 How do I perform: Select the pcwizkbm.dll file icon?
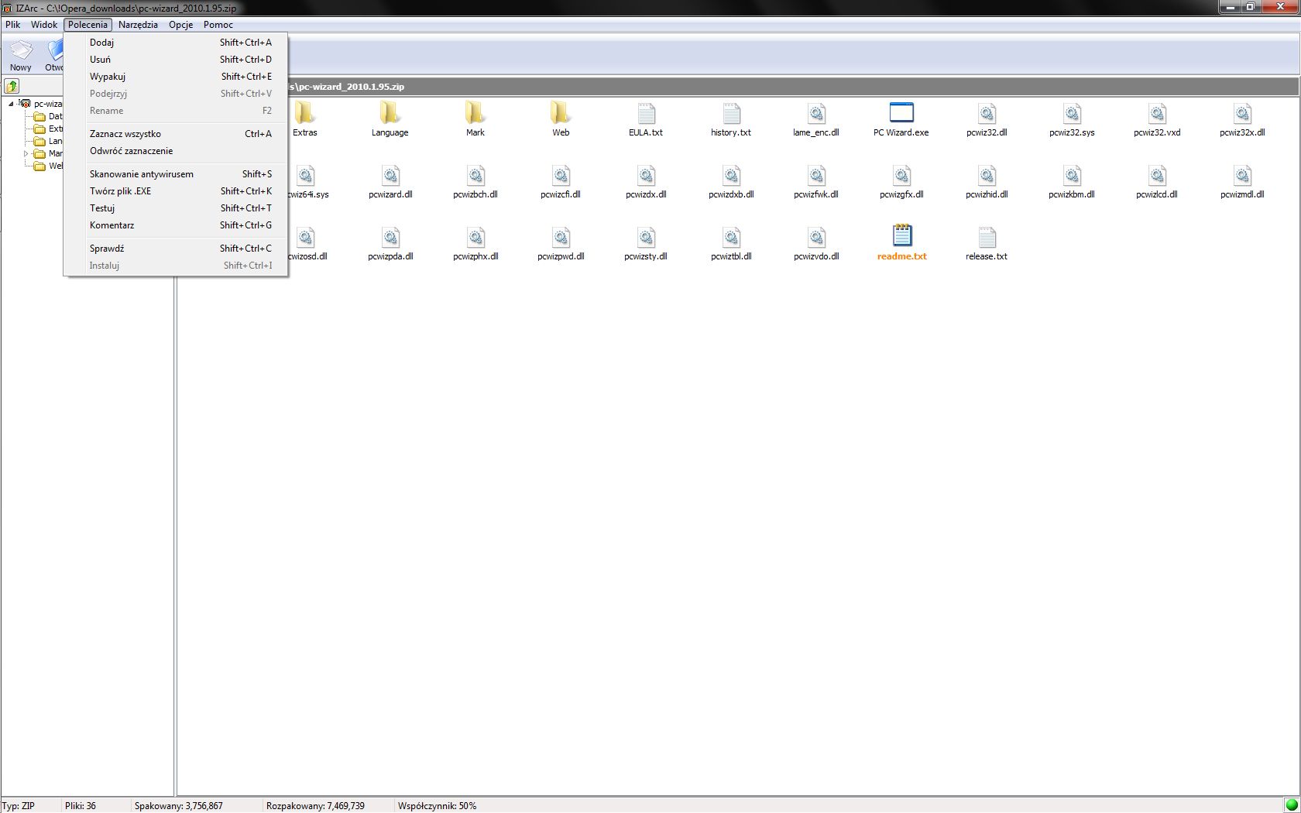tap(1072, 175)
